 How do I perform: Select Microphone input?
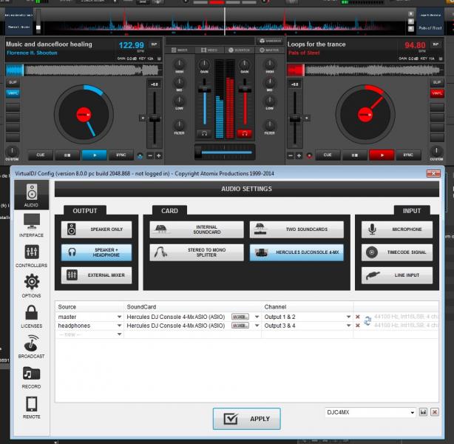point(397,229)
